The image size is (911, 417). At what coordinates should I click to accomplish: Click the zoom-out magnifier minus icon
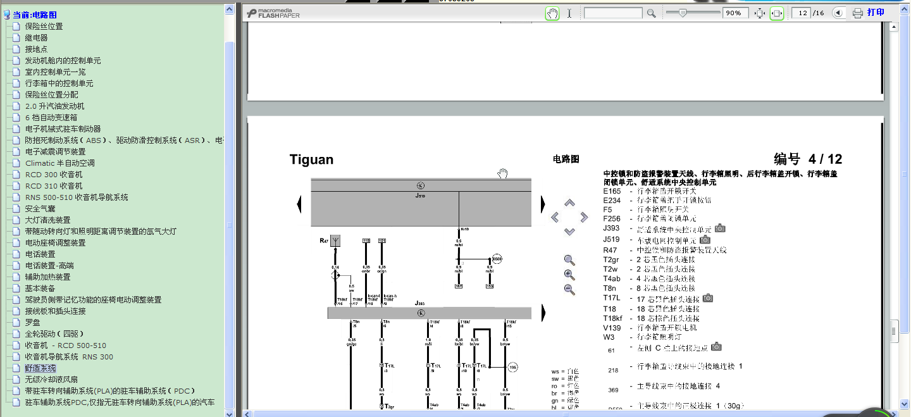click(569, 290)
